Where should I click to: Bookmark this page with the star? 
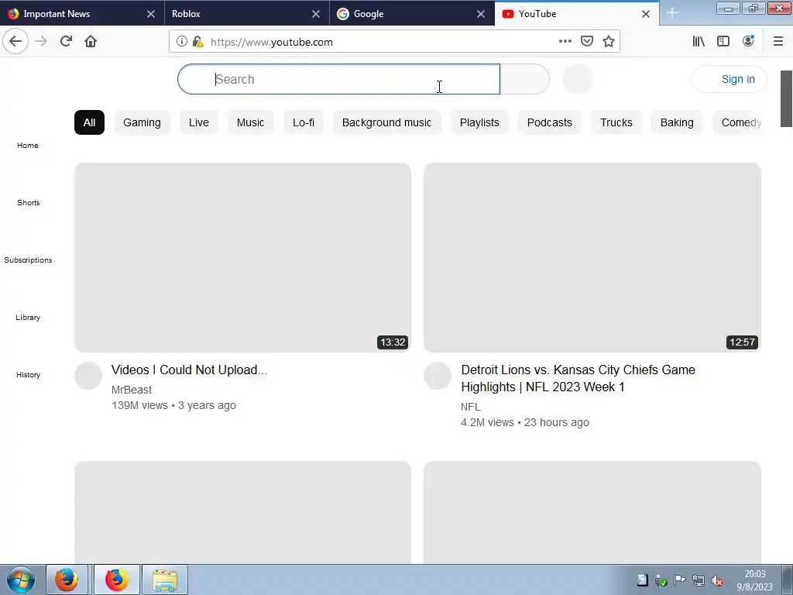609,42
